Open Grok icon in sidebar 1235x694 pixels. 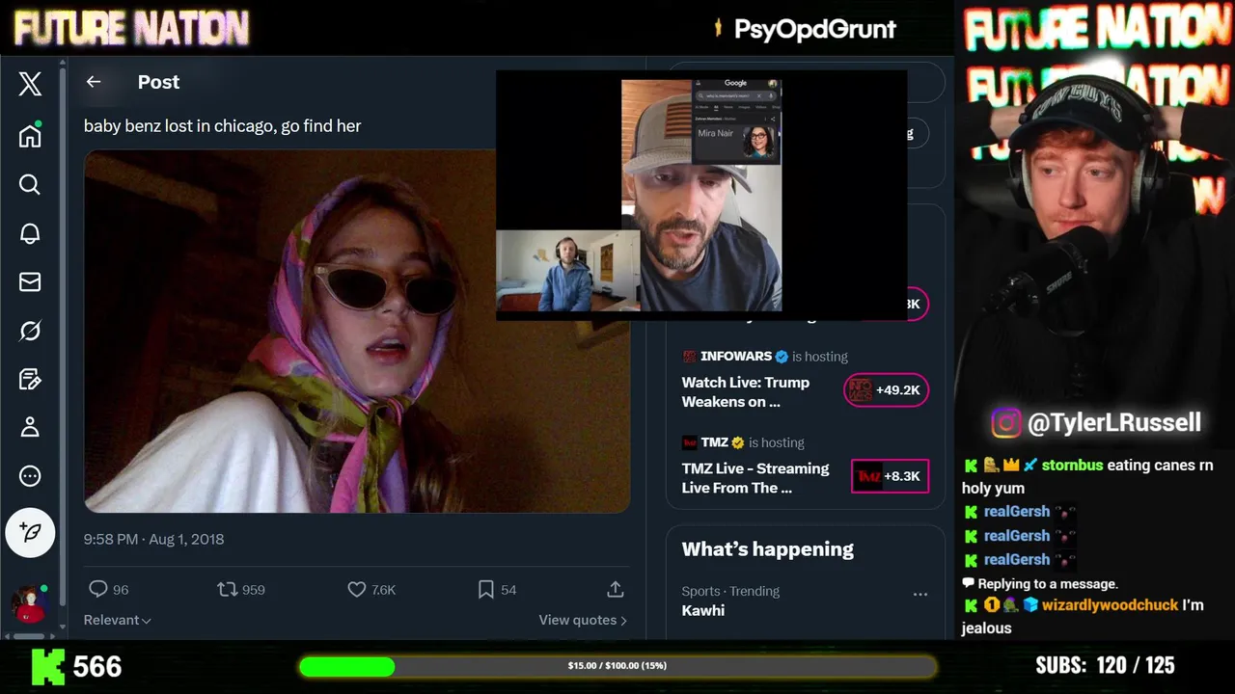coord(30,331)
